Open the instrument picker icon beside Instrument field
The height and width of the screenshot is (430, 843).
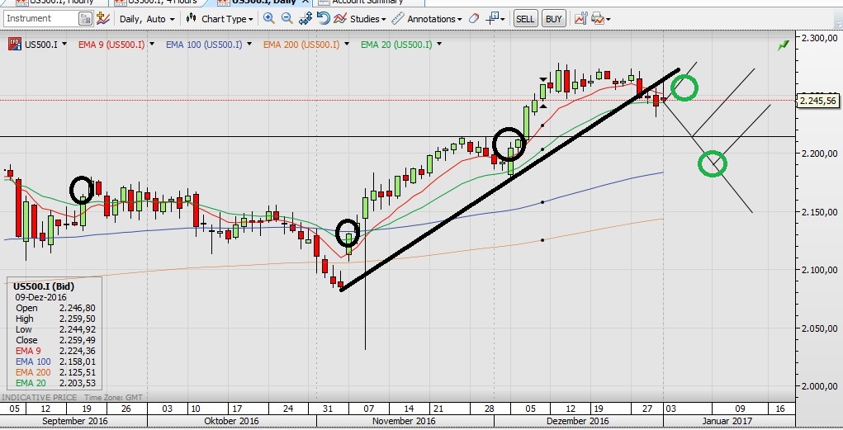[86, 19]
